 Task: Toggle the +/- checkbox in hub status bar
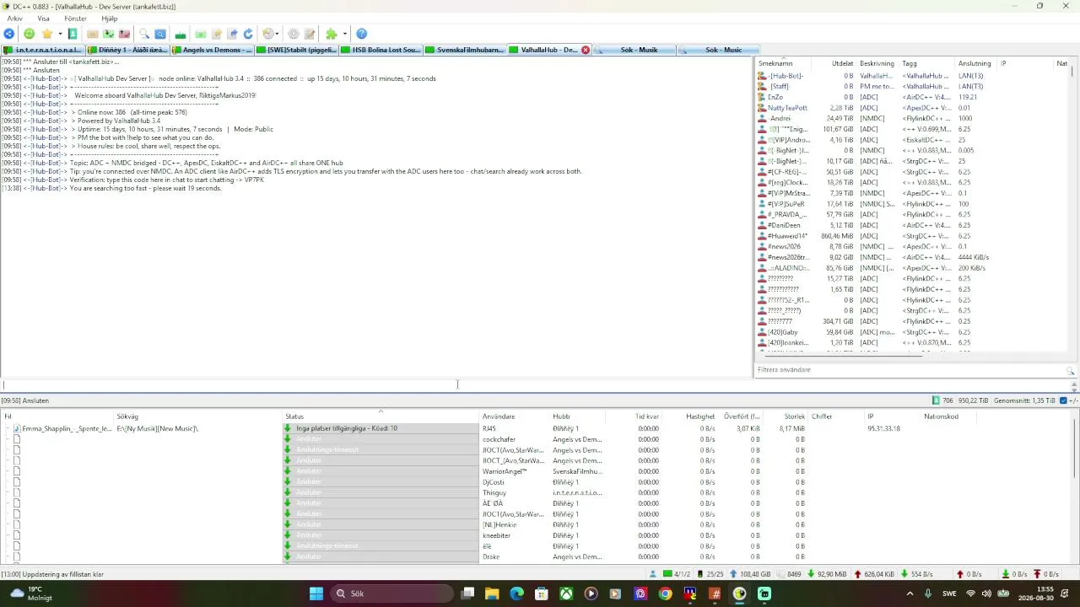click(1064, 400)
